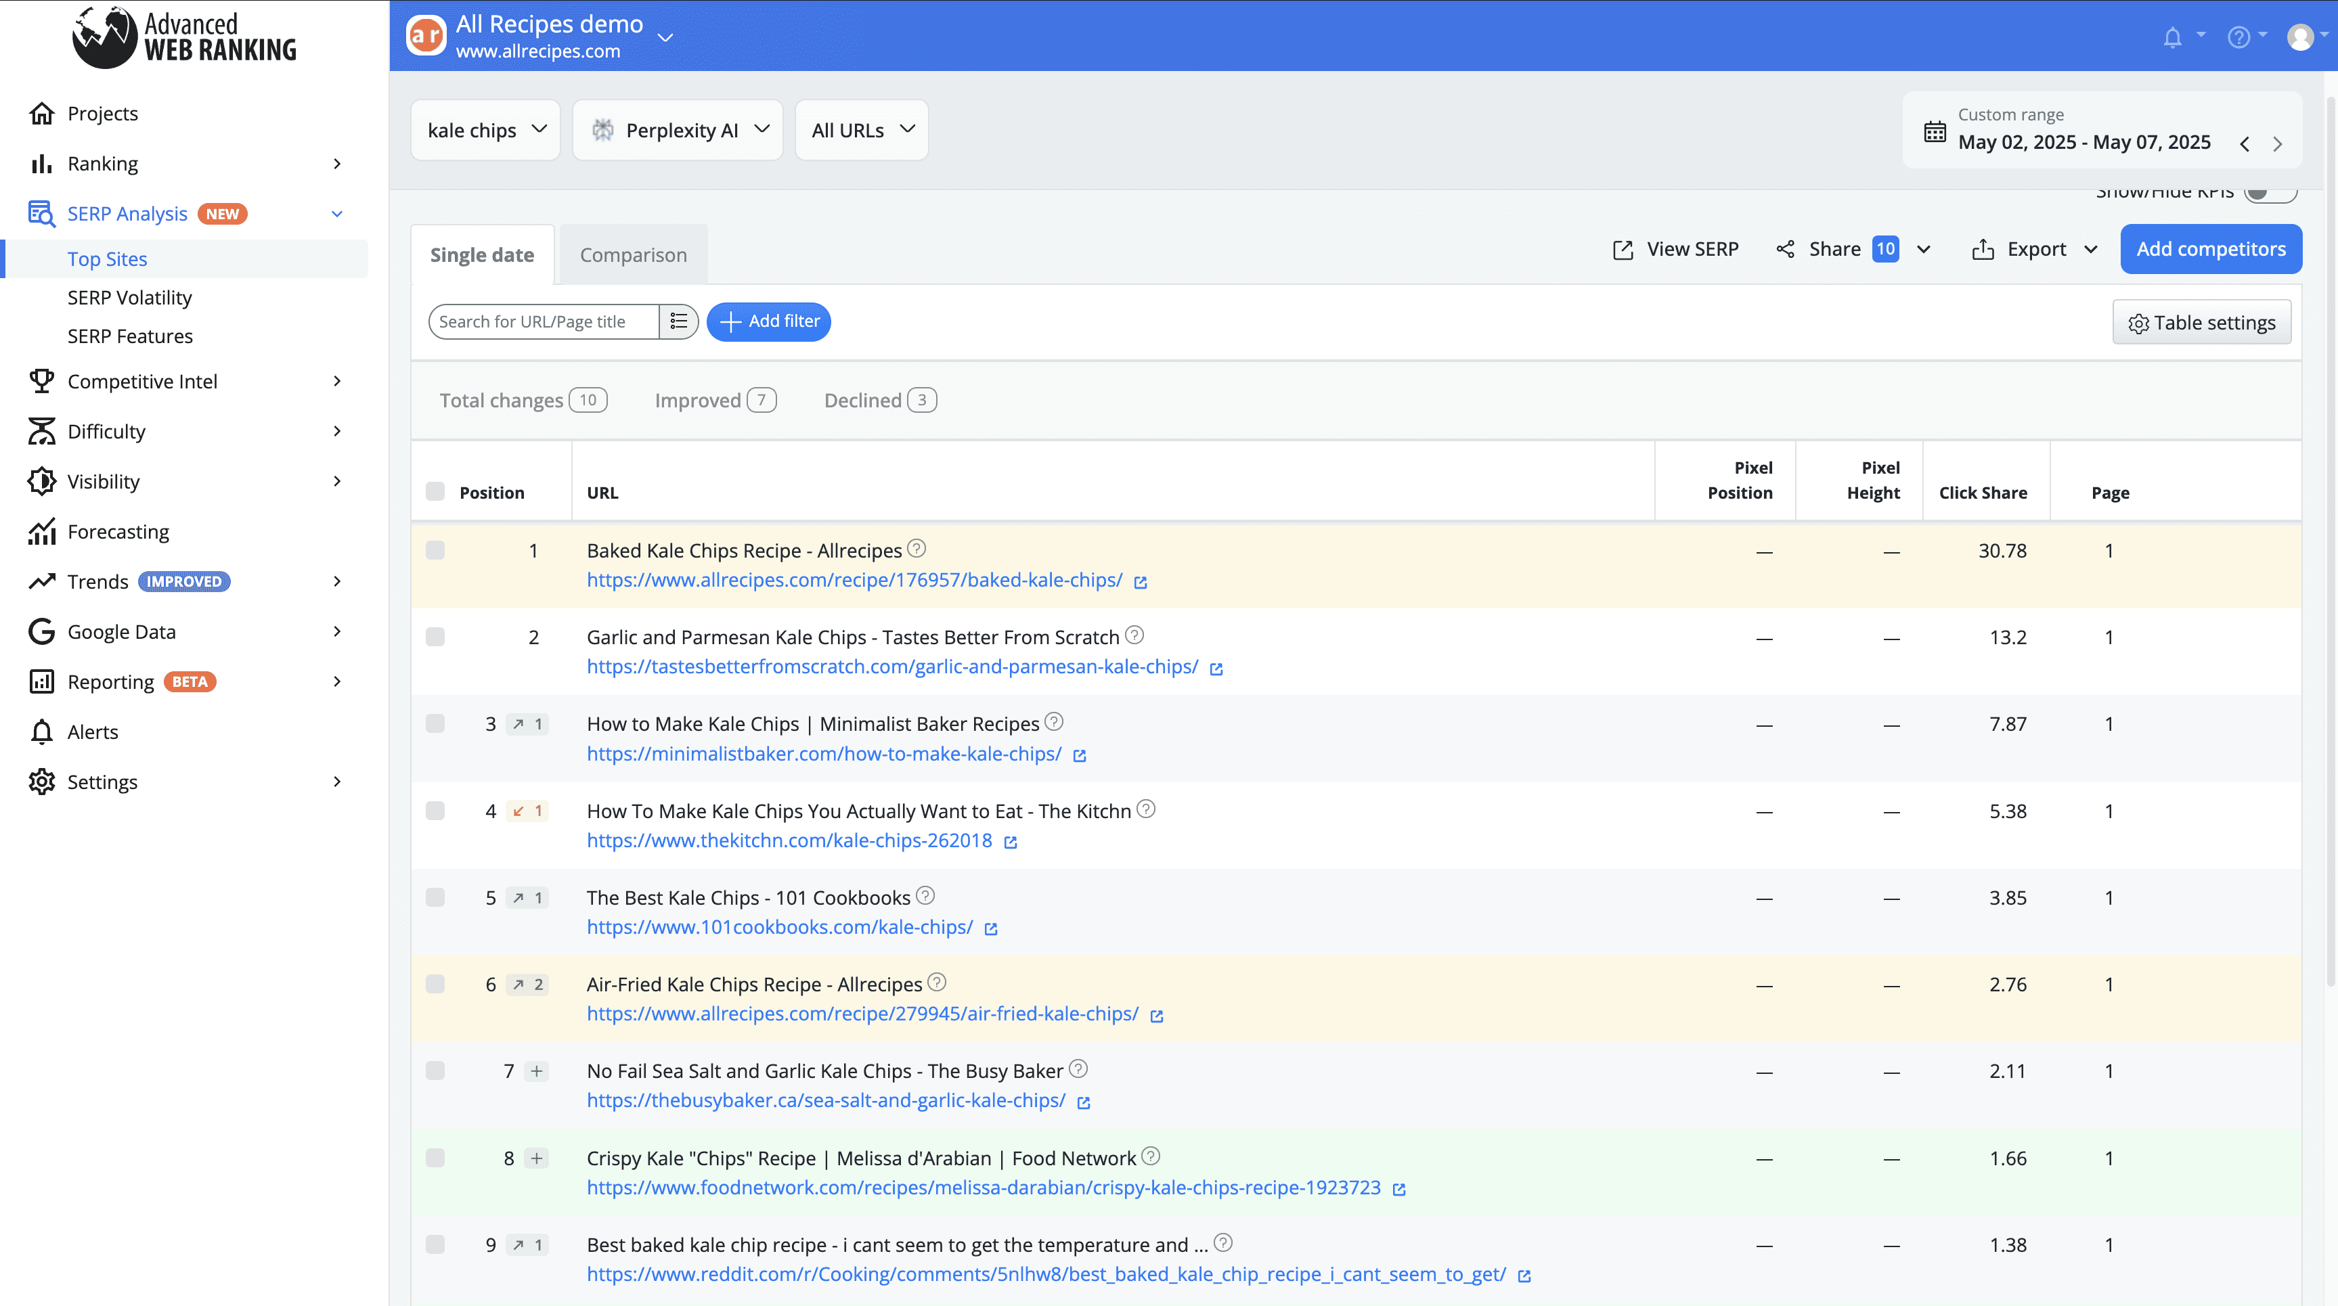Click info icon next to 101 Cookbooks title
Viewport: 2338px width, 1306px height.
925,895
